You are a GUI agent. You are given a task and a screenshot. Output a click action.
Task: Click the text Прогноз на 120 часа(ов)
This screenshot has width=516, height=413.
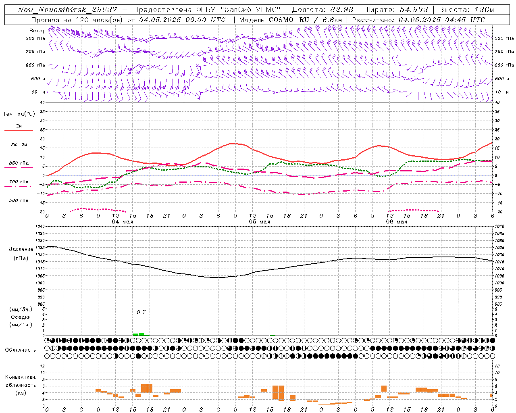point(77,20)
